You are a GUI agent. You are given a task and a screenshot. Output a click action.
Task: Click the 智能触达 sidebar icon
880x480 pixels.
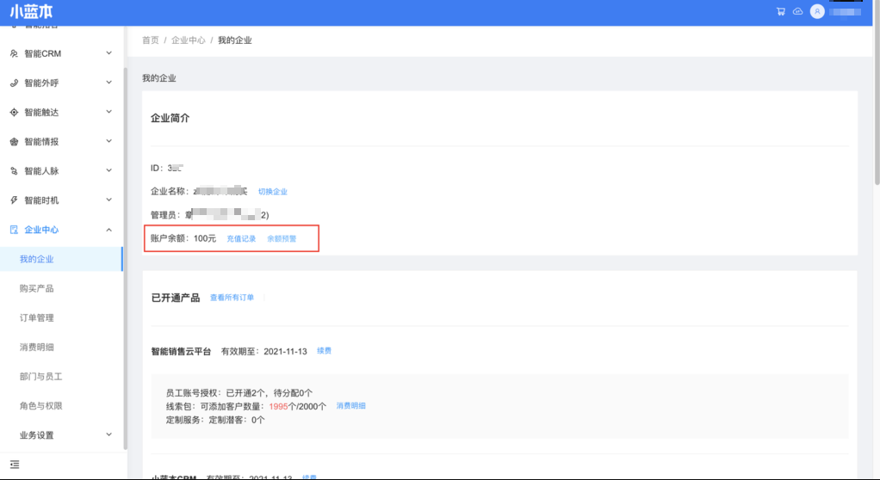14,113
